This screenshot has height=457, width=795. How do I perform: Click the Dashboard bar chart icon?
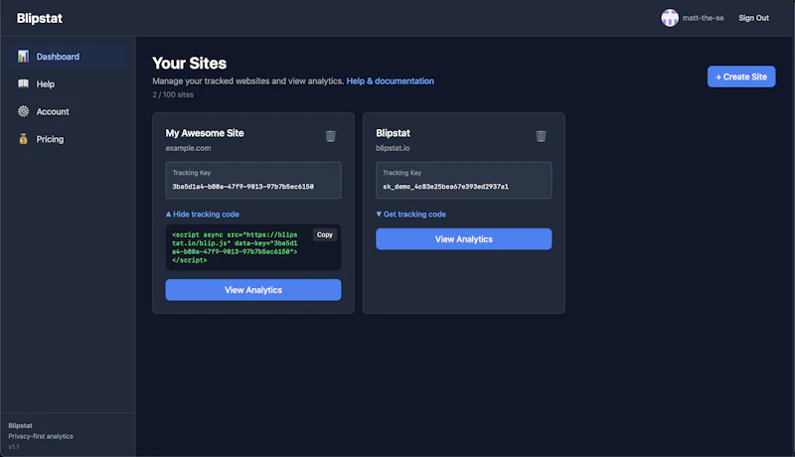(23, 57)
